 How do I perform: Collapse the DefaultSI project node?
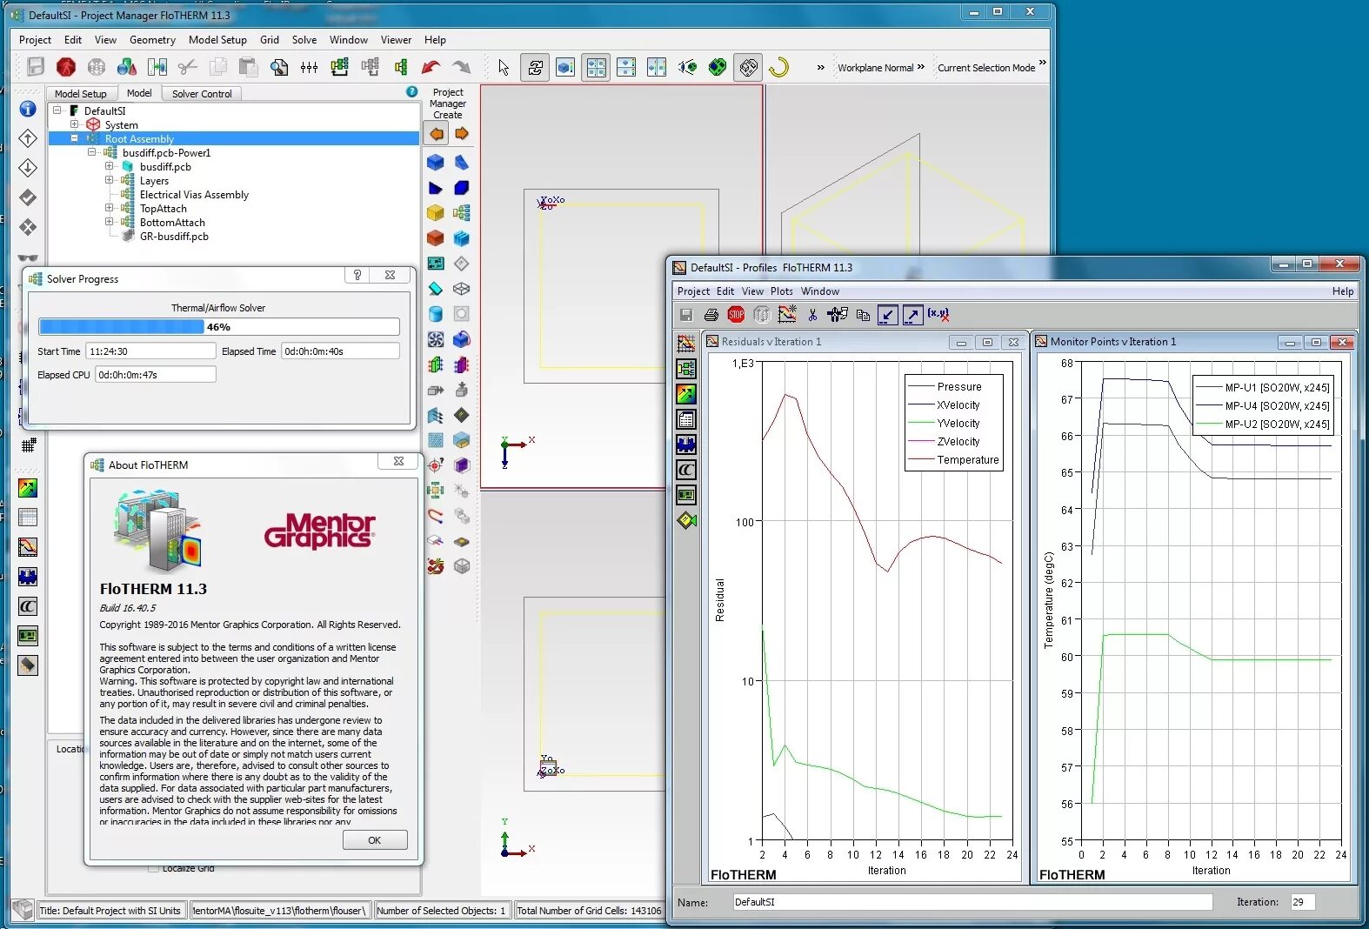point(57,110)
